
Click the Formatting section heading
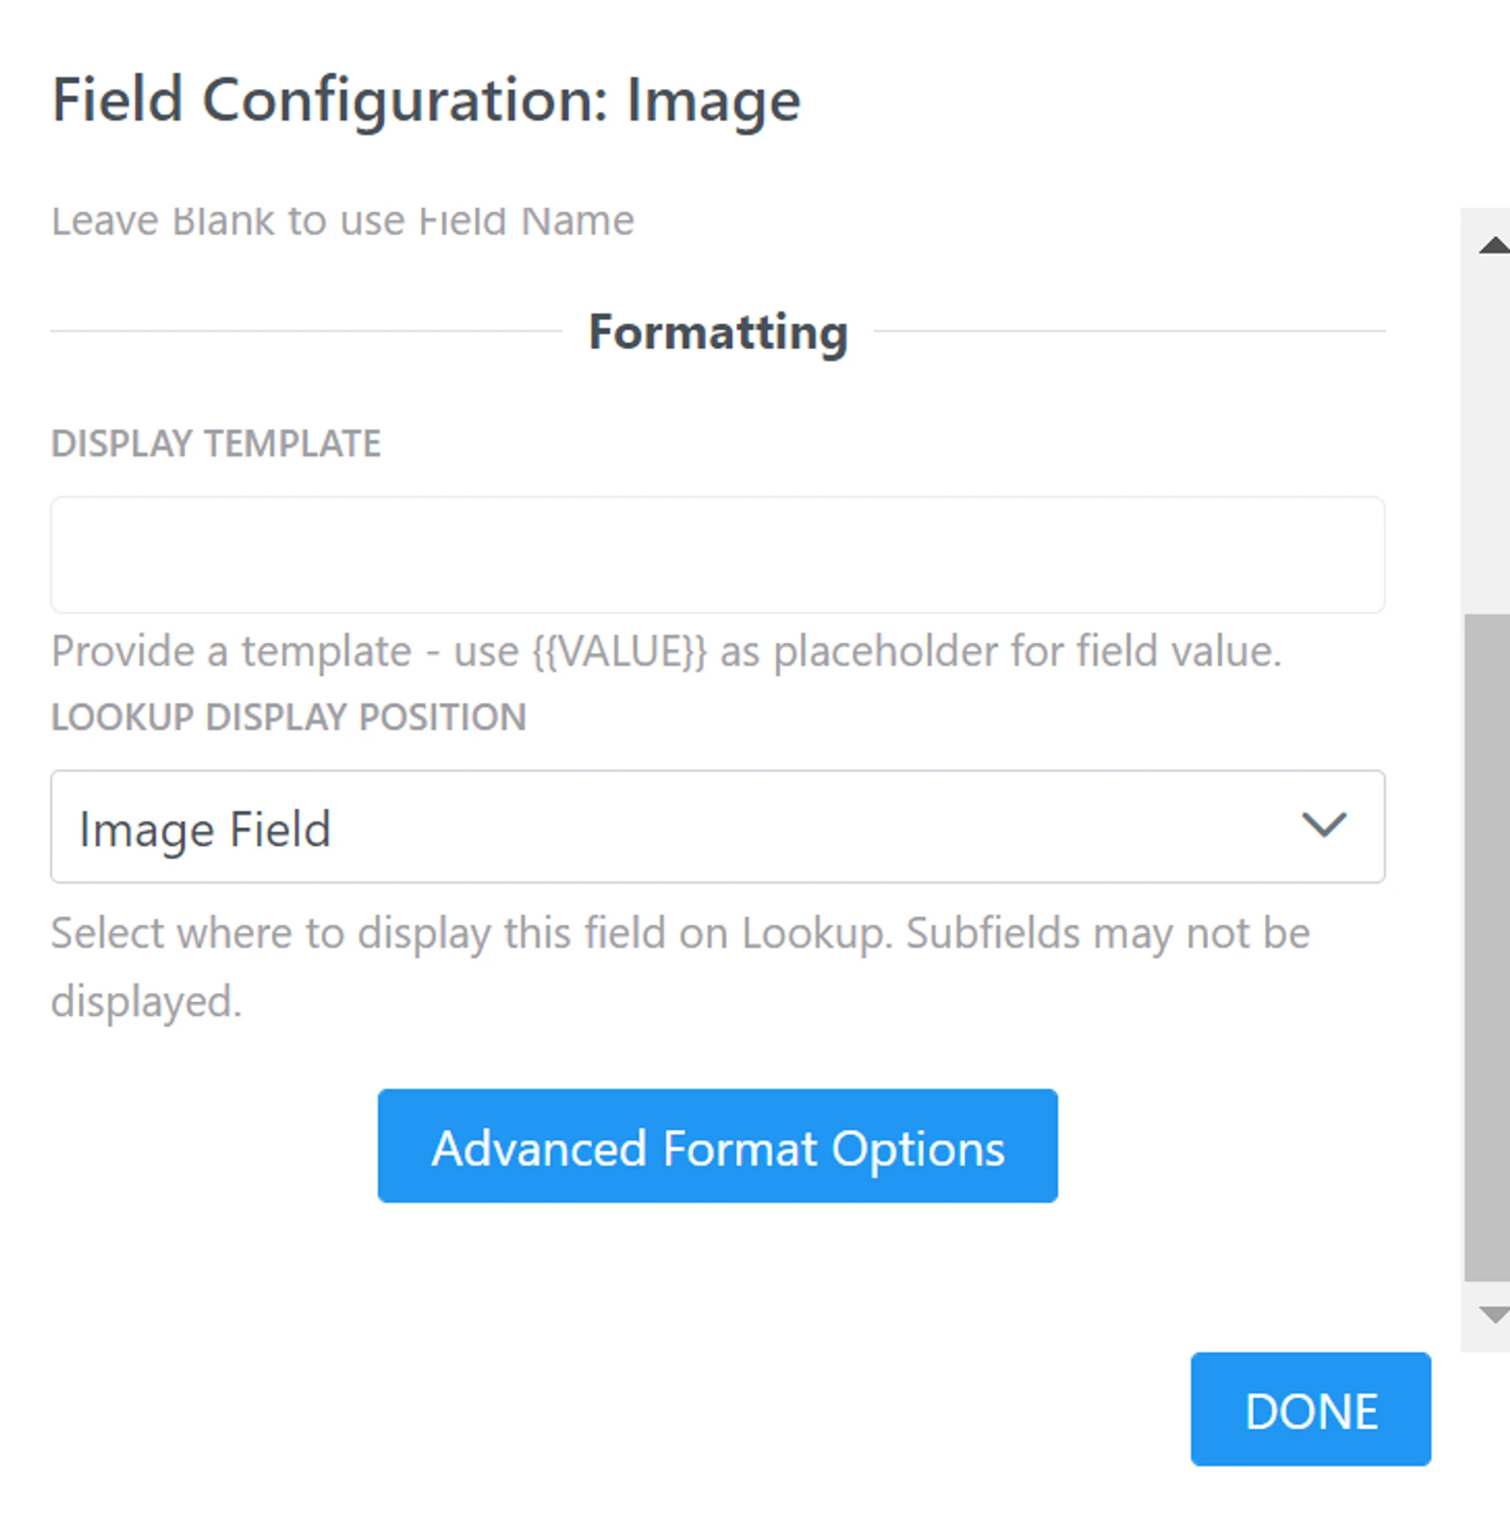point(717,333)
